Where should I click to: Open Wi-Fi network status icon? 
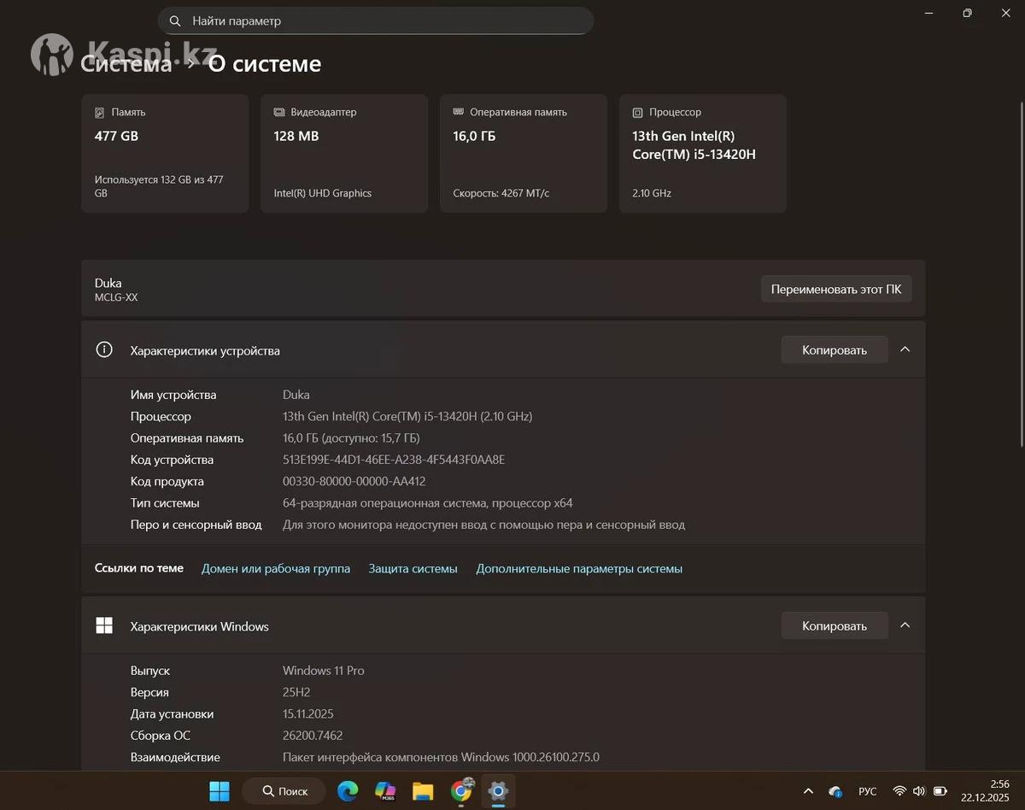pos(899,791)
